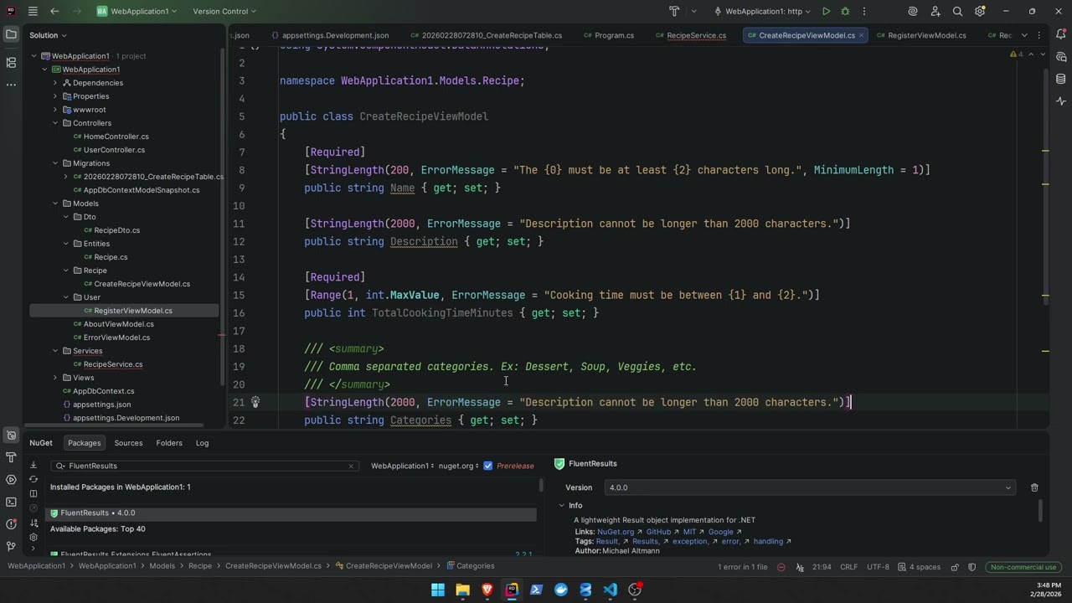
Task: Switch to RegisterViewModel.cs tab
Action: tap(920, 35)
